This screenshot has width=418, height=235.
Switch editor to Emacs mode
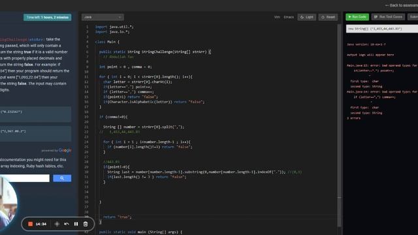pyautogui.click(x=289, y=17)
